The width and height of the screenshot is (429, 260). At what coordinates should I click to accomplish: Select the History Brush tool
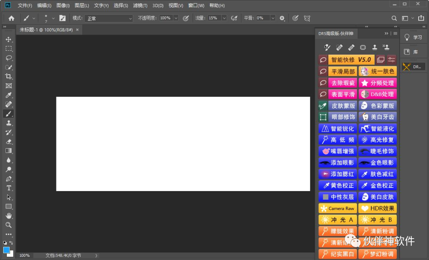click(x=8, y=132)
